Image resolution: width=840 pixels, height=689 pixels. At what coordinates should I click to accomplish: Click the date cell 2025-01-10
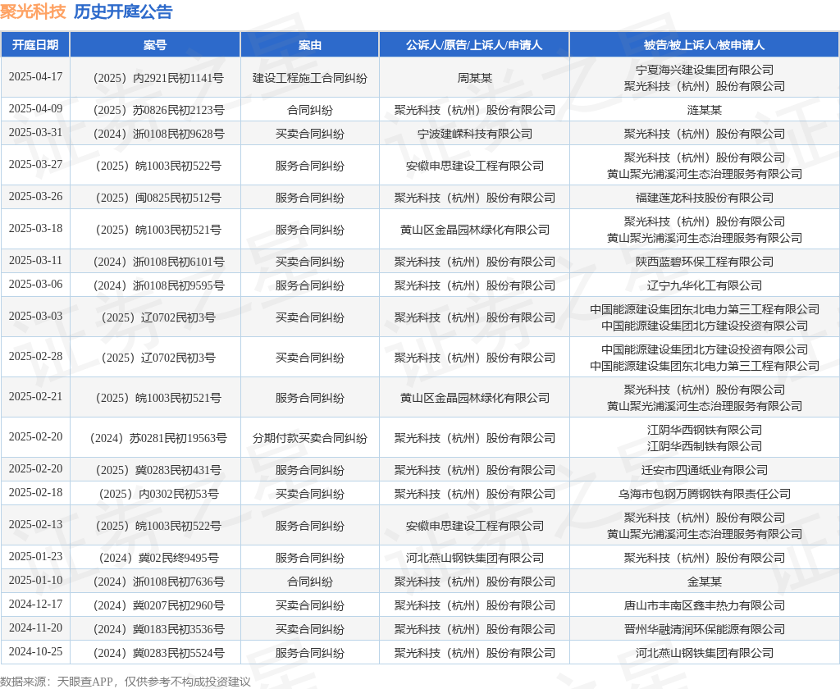pos(35,580)
